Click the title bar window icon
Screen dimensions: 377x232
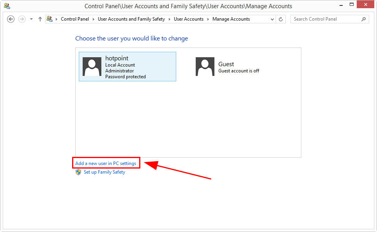click(x=7, y=6)
